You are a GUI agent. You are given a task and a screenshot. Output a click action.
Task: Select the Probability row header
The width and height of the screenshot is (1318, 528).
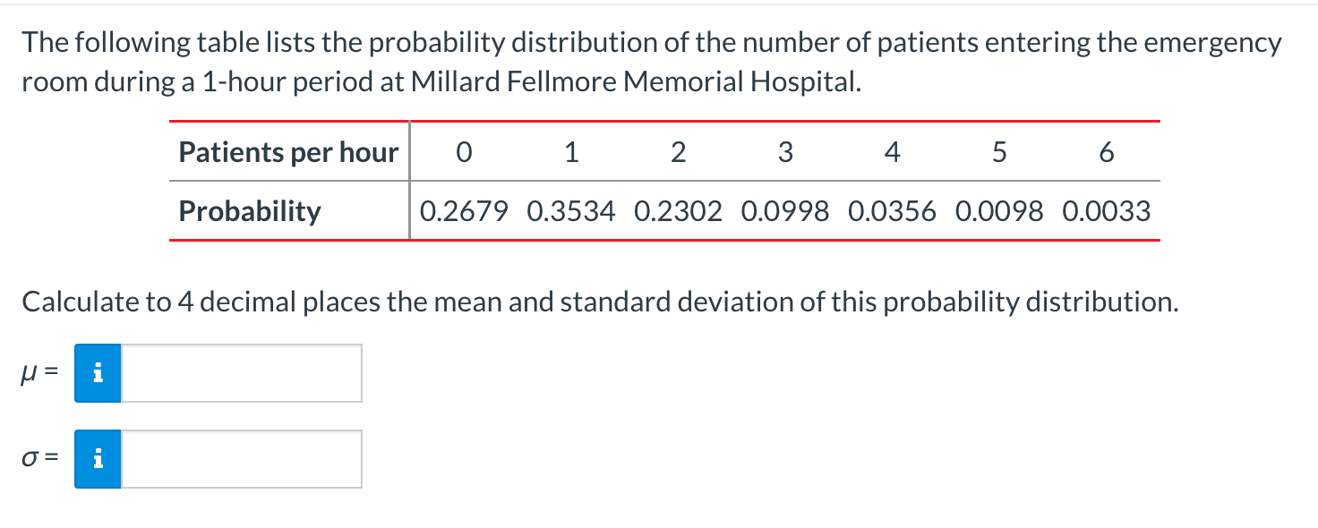pos(249,211)
